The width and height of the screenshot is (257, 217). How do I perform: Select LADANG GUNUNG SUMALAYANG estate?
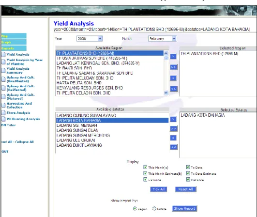(112, 115)
